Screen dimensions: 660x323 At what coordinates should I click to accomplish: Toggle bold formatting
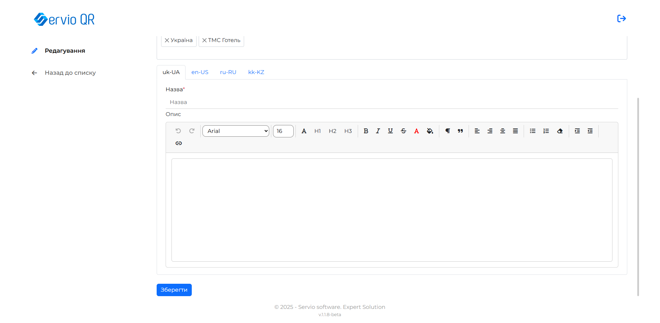(x=366, y=131)
